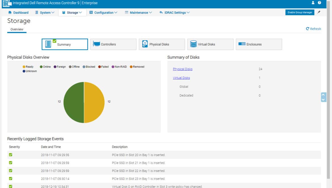Click the severity status icon for Slot 21 event

pyautogui.click(x=10, y=163)
